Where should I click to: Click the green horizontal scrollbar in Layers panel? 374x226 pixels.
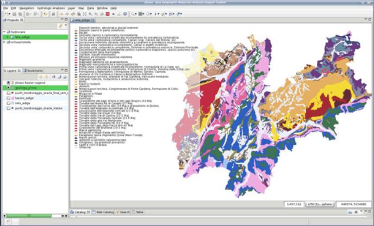[29, 216]
